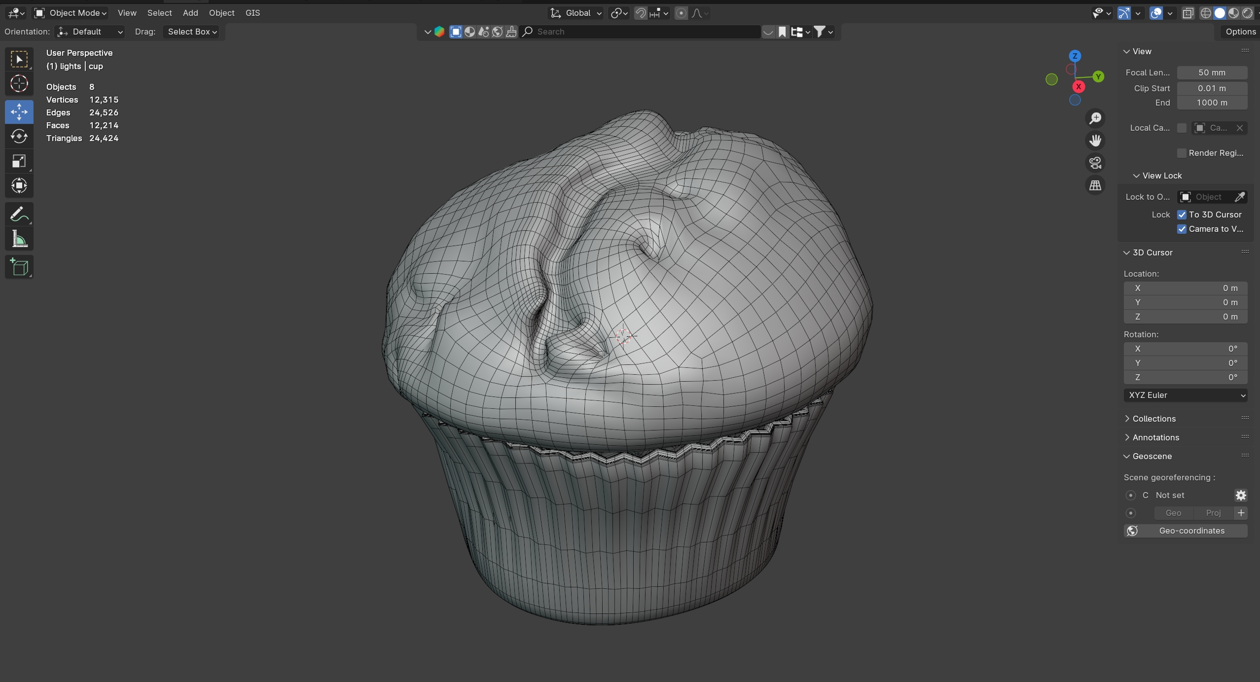The image size is (1260, 682).
Task: Select the Scale tool
Action: 19,161
